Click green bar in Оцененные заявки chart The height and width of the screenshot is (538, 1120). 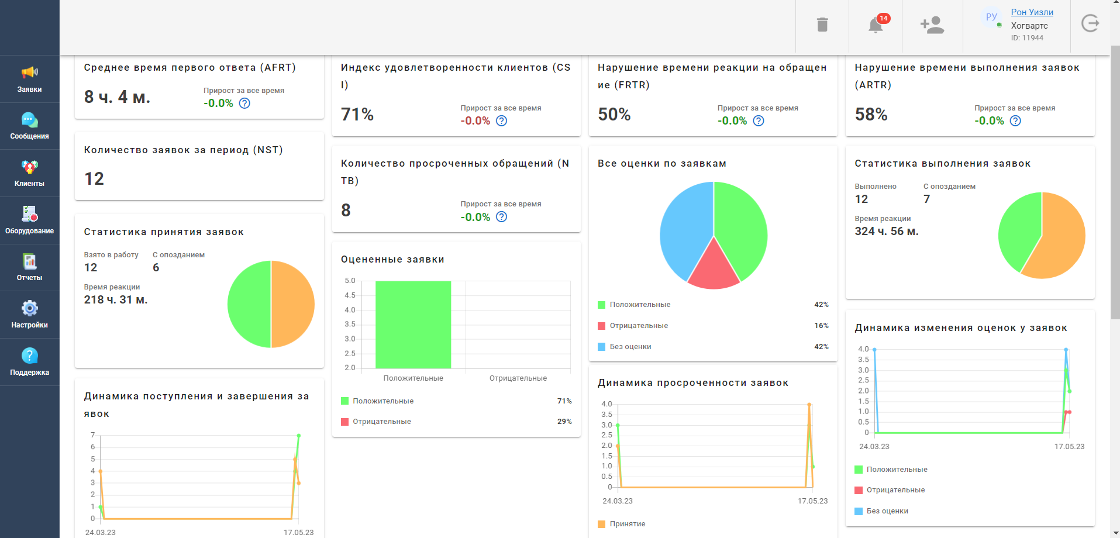click(413, 325)
